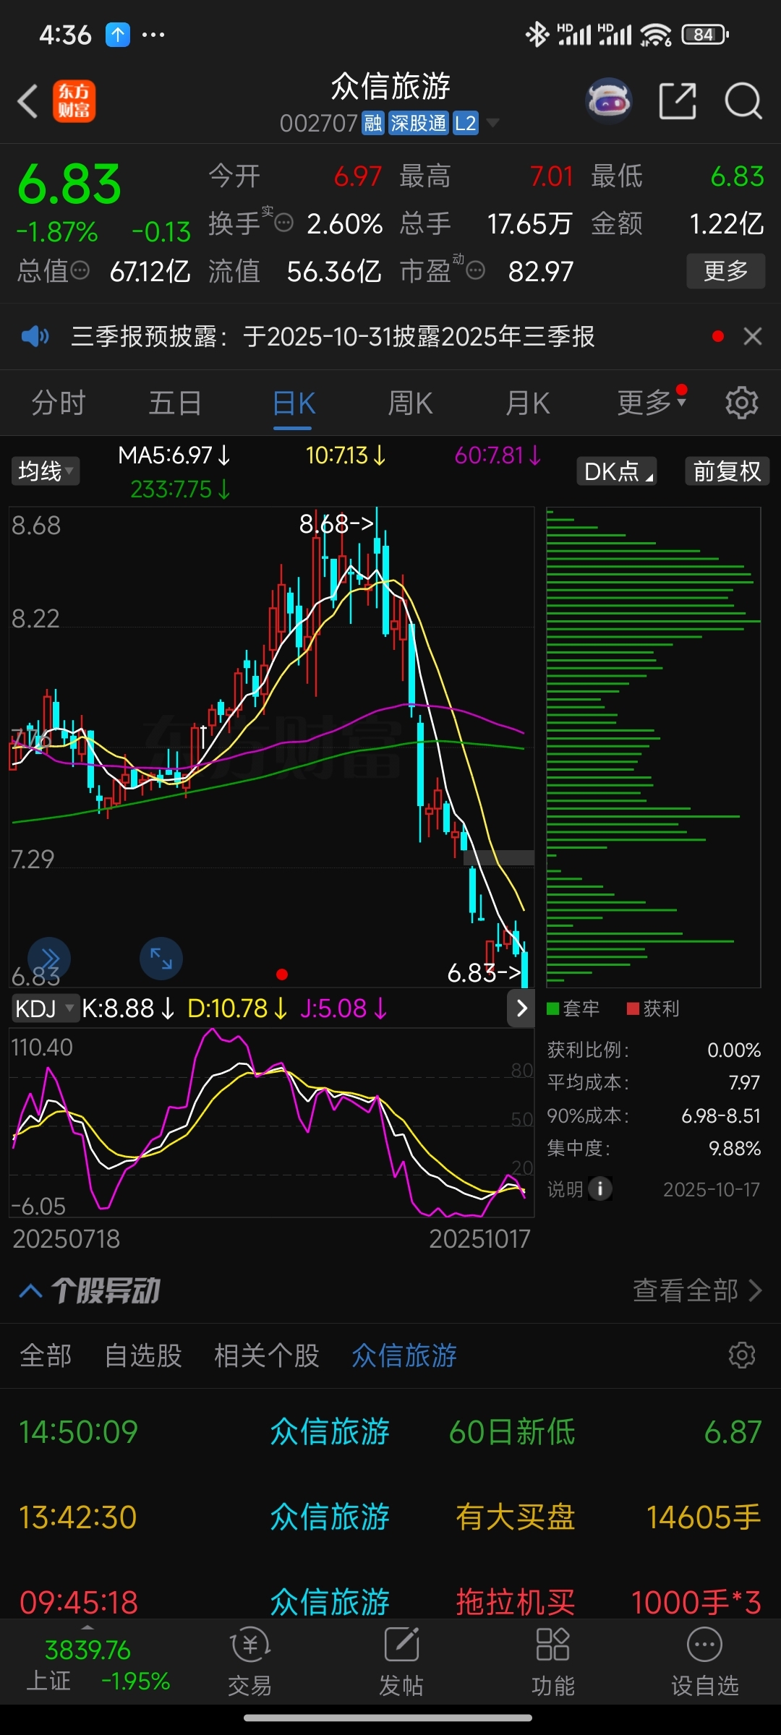
Task: Open the 14:50:09 60日新低 row
Action: point(390,1432)
